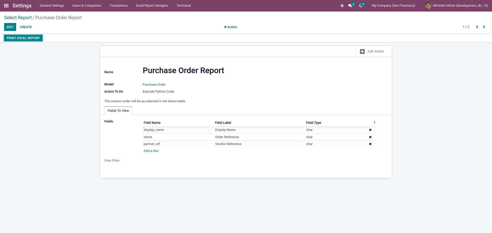Select the Fields To View tab
492x233 pixels.
(x=118, y=111)
